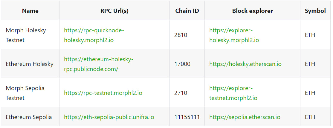This screenshot has width=333, height=128.
Task: Open the sepolia.etherscan.io explorer link
Action: (245, 117)
